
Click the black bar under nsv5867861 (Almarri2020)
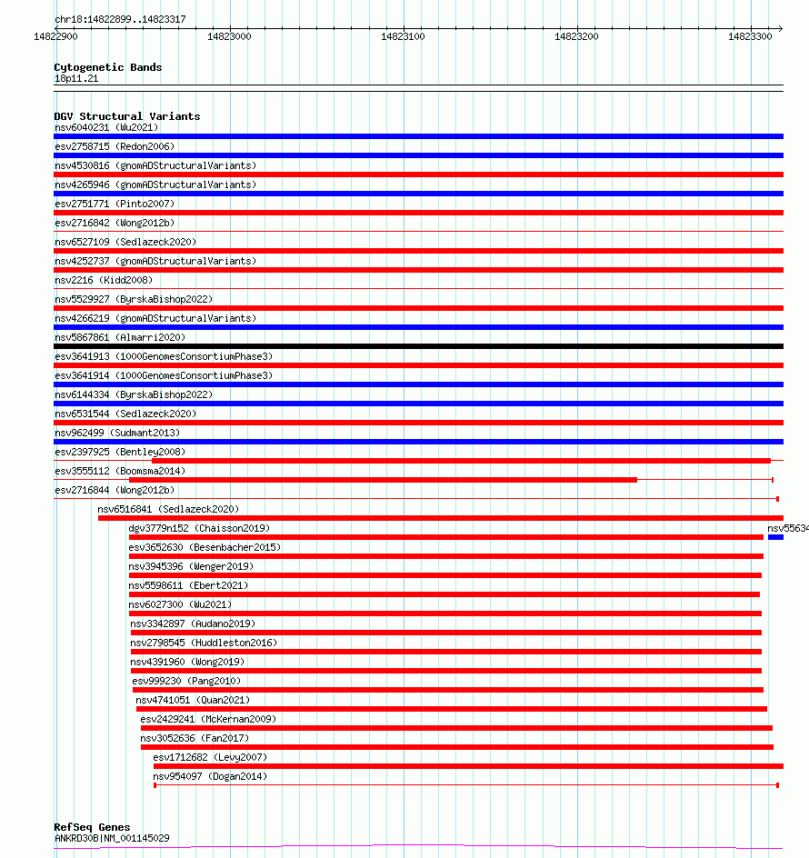(418, 346)
